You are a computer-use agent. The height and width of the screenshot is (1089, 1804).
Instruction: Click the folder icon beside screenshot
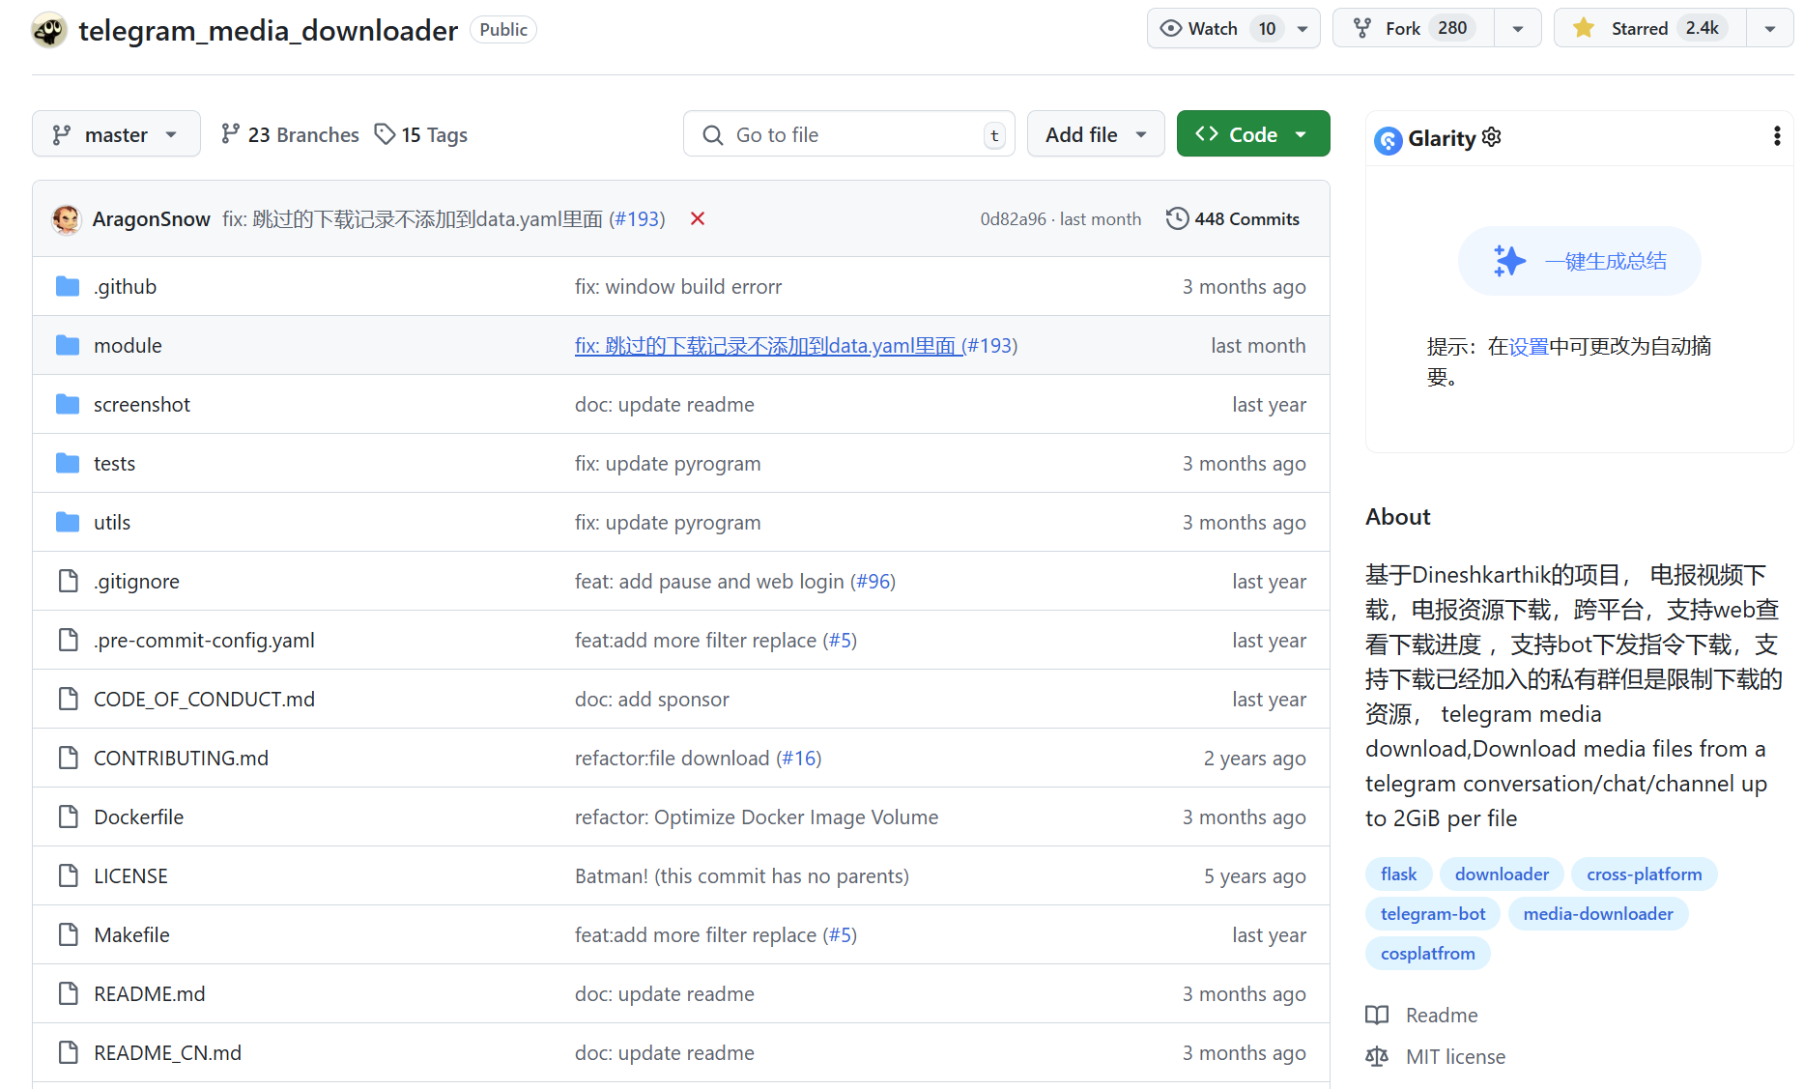click(68, 404)
